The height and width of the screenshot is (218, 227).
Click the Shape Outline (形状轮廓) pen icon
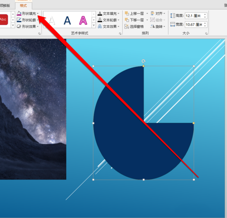coord(19,20)
